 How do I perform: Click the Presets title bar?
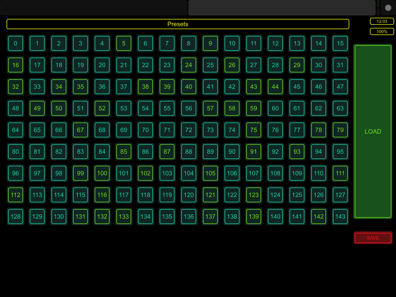click(178, 24)
